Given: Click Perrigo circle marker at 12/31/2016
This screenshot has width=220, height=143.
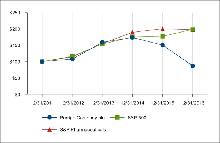Looking at the screenshot, I should 192,66.
